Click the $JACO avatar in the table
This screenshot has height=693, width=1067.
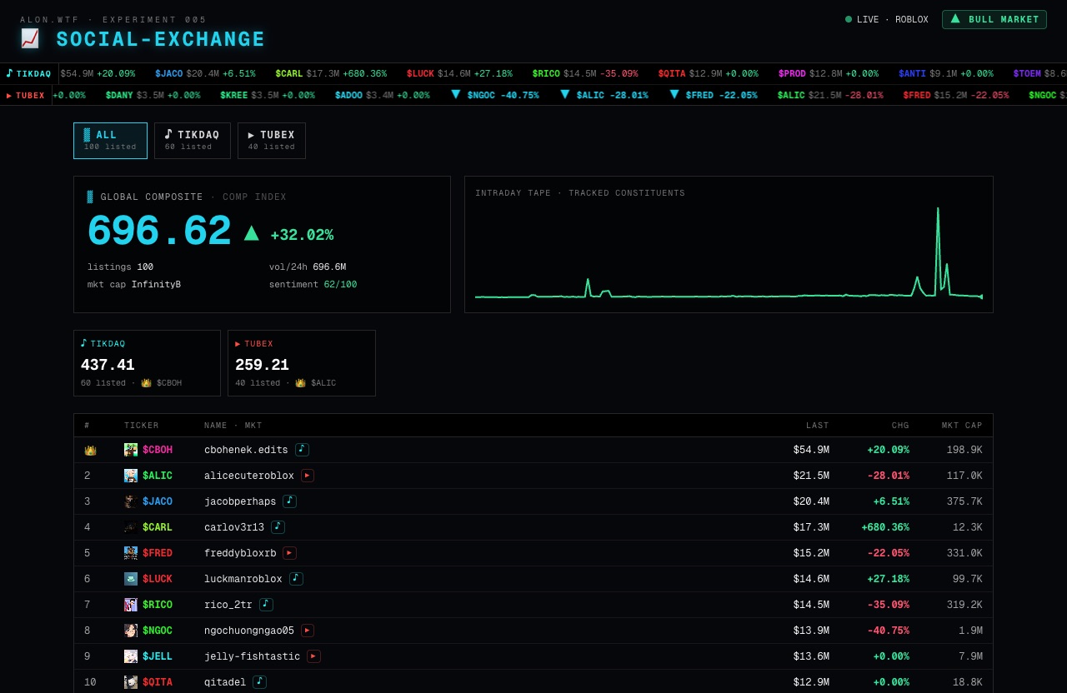click(x=131, y=501)
